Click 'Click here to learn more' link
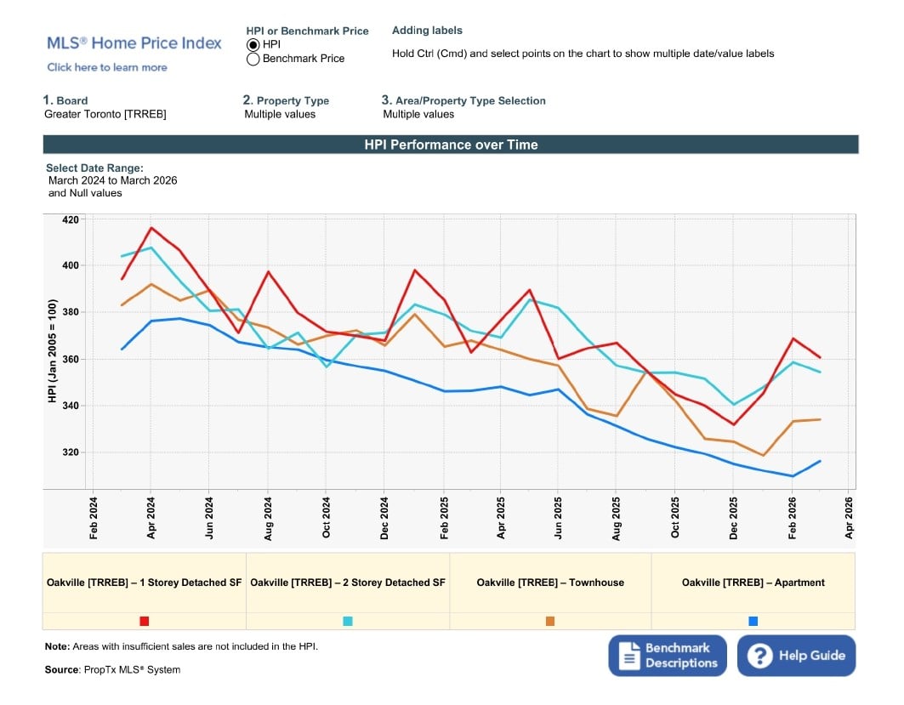904x705 pixels. tap(107, 67)
